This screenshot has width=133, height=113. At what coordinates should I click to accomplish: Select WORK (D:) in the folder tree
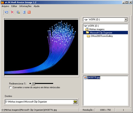coord(93,26)
